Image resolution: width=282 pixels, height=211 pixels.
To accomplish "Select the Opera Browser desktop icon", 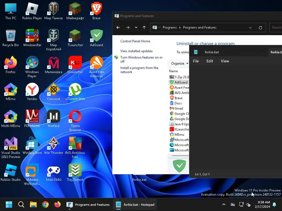I will point(75,121).
